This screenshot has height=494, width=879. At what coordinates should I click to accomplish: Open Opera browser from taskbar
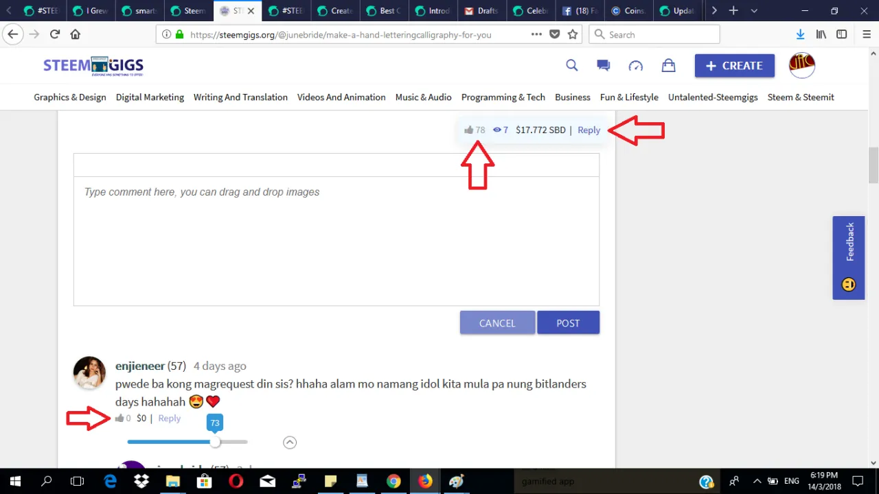[236, 481]
